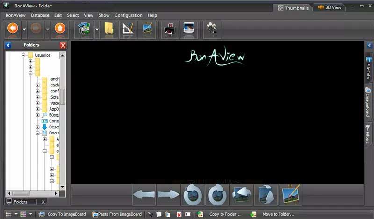Click Copy To ImageBoard button
This screenshot has height=219, width=374.
[x=61, y=214]
